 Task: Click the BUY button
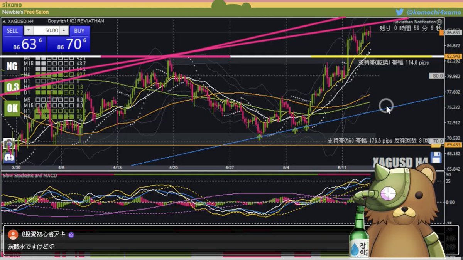[x=79, y=30]
